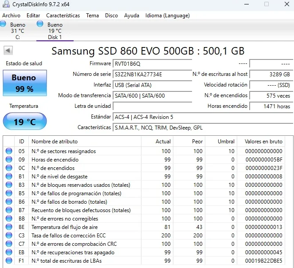Click status orb of attribute B6 row
Image resolution: width=294 pixels, height=268 pixels.
pos(9,201)
